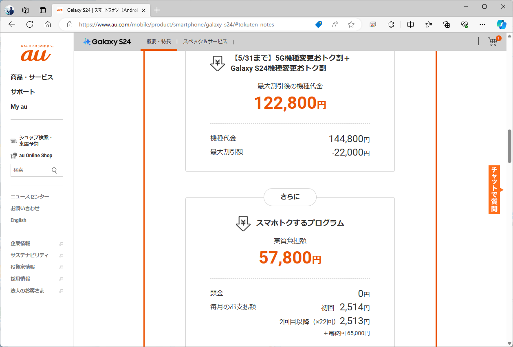Image resolution: width=513 pixels, height=347 pixels.
Task: Open the shopping cart icon
Action: coord(493,41)
